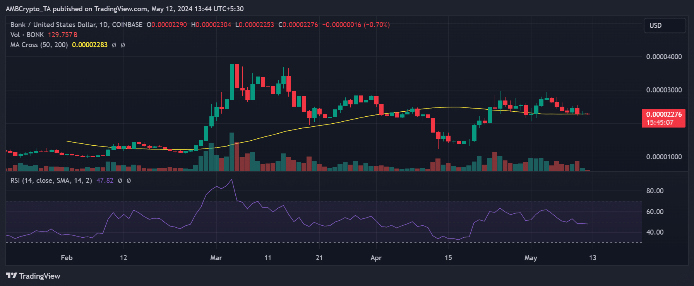This screenshot has height=286, width=694.
Task: Select the Vol · BONK indicator label
Action: (27, 35)
